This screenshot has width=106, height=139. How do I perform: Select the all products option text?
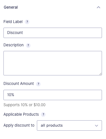[x=52, y=125]
